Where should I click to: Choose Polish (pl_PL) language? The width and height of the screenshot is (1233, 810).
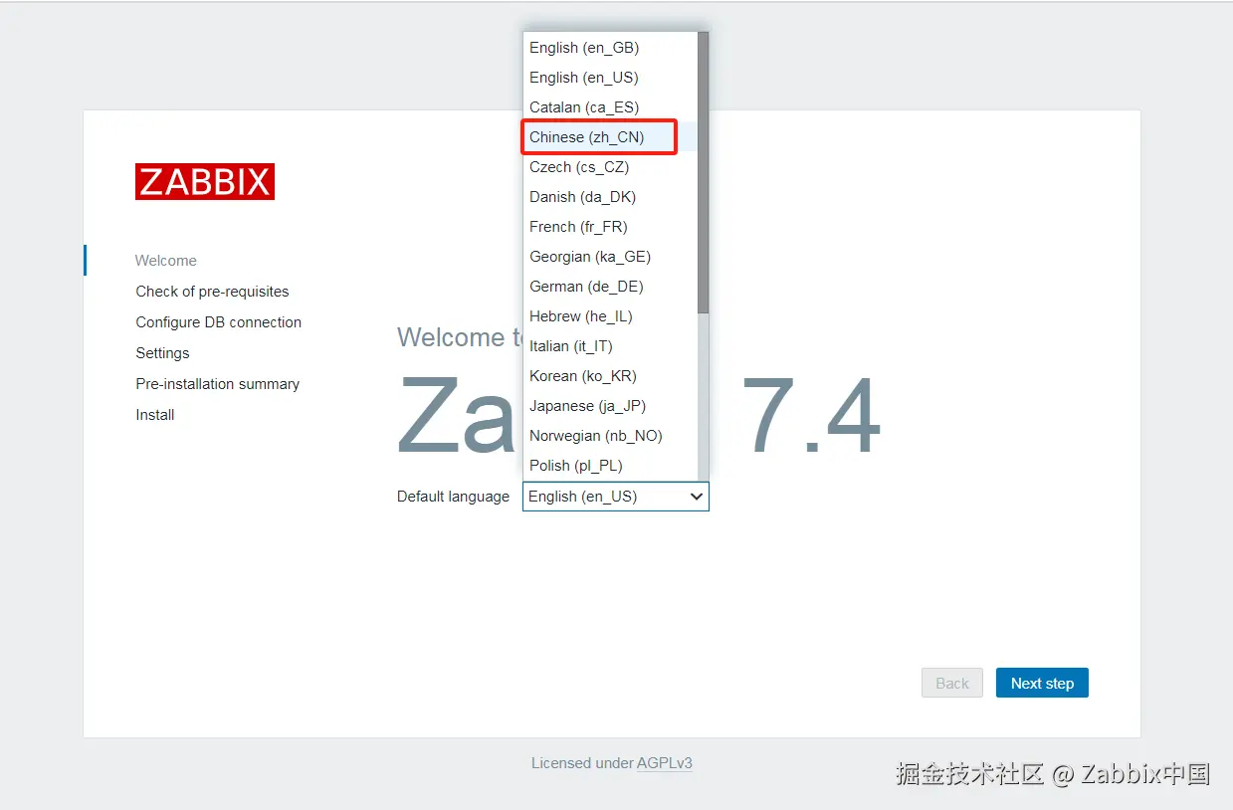pos(610,466)
